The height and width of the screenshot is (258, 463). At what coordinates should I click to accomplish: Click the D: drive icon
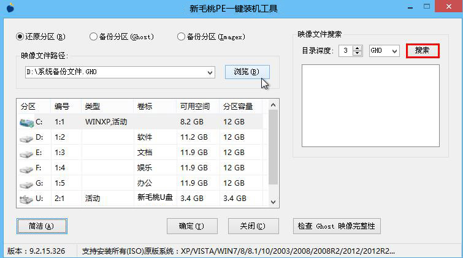26,138
